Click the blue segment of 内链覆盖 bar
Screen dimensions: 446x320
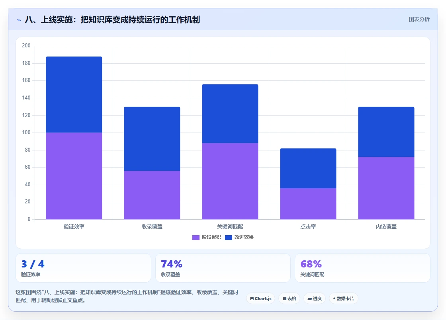click(x=386, y=132)
